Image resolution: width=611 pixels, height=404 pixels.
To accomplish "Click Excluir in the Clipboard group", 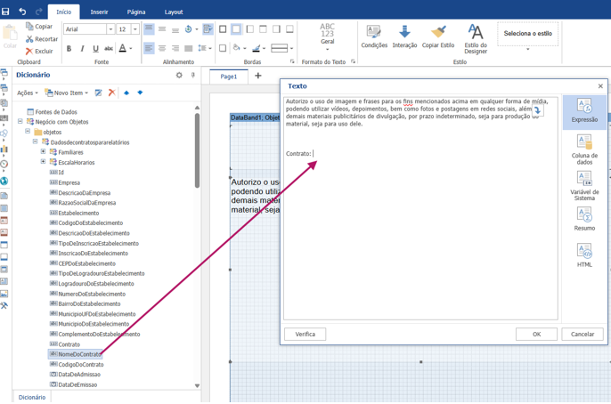I will 39,51.
